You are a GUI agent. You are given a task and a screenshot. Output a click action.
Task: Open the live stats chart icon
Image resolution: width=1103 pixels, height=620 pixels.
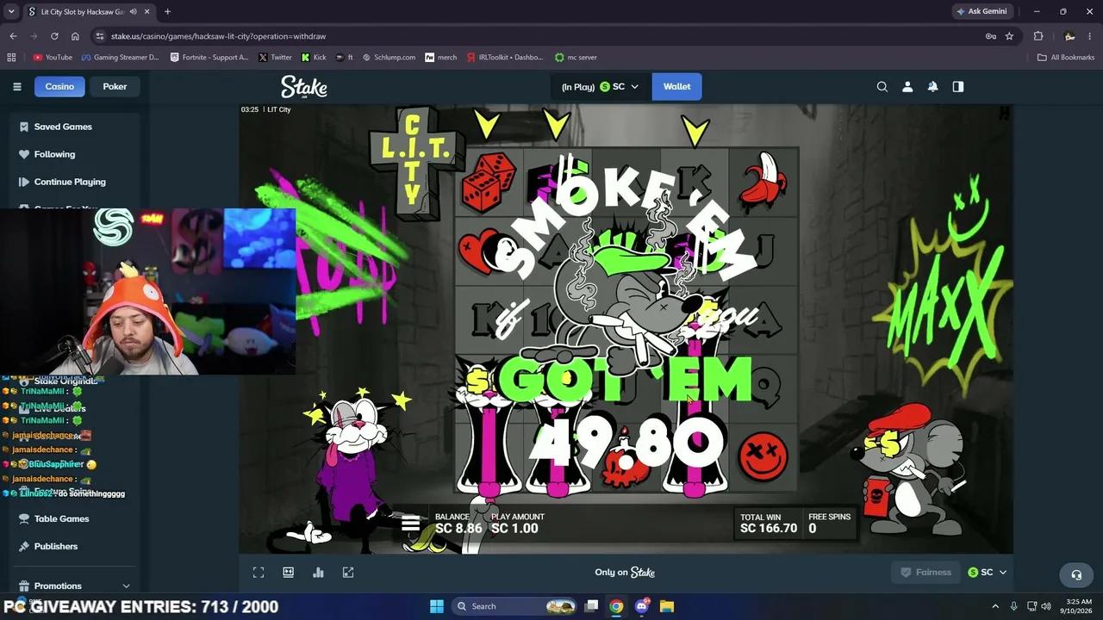(x=318, y=572)
